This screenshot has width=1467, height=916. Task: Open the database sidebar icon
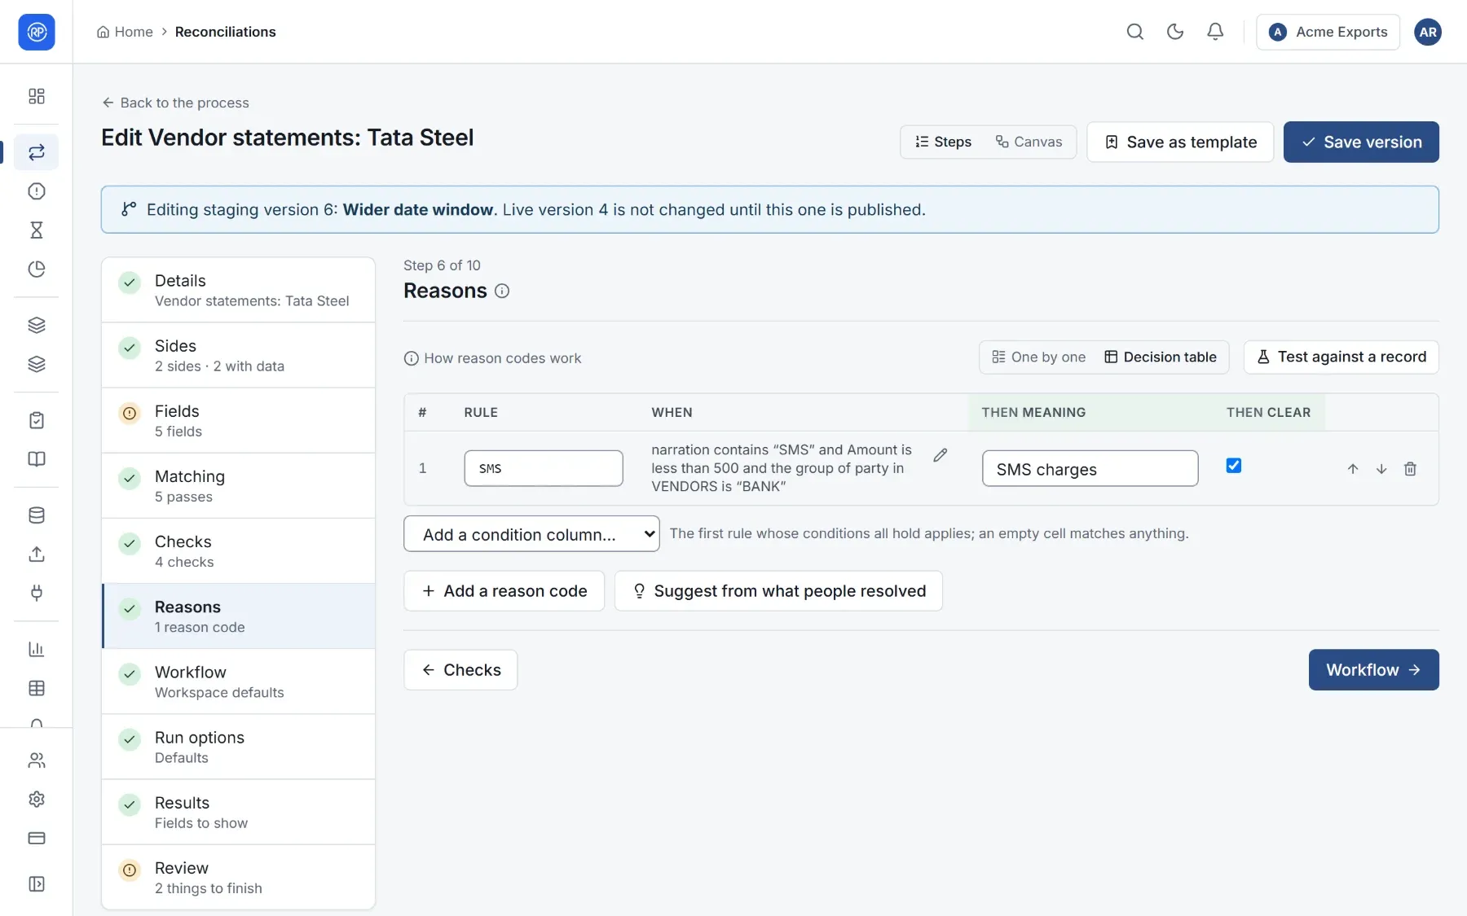tap(37, 515)
